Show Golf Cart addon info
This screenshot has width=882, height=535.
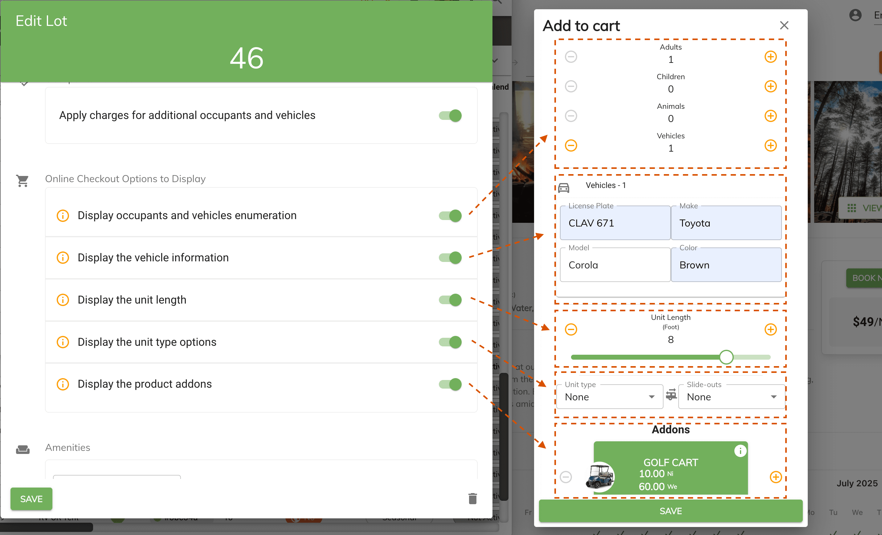740,451
